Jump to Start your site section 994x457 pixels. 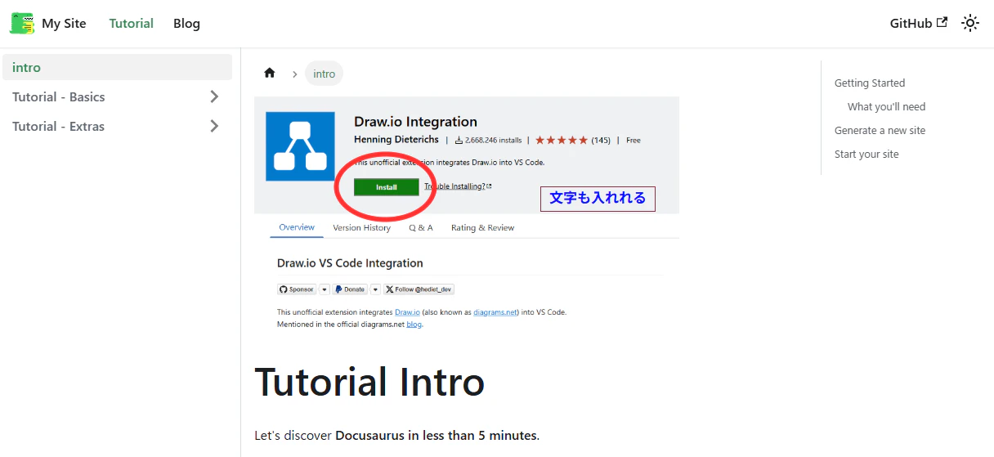coord(866,154)
